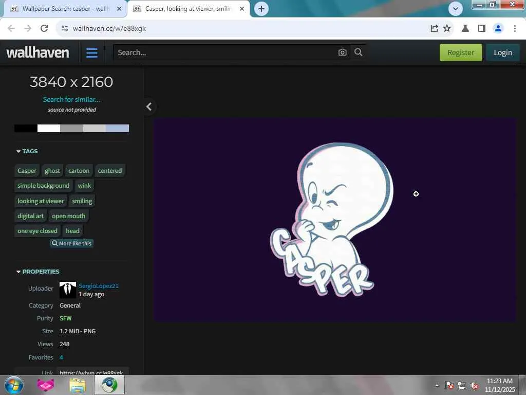Screen dimensions: 526x395
Task: Collapse the sidebar with the left chevron
Action: click(x=149, y=107)
